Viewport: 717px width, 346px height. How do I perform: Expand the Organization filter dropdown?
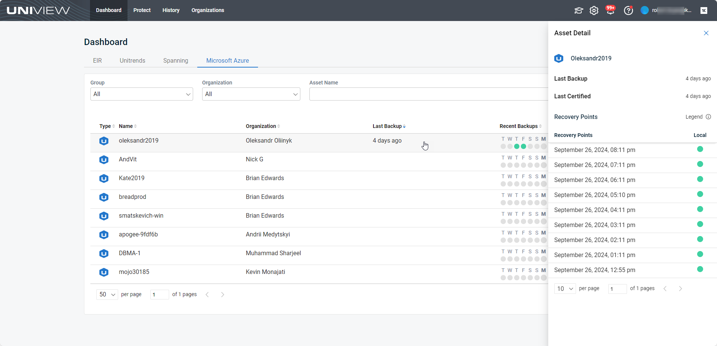tap(251, 94)
